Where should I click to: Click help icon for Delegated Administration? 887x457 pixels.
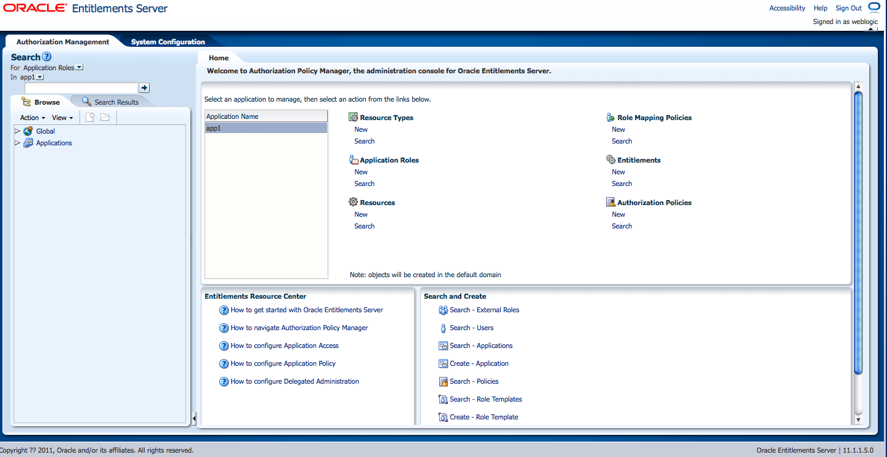pos(224,382)
